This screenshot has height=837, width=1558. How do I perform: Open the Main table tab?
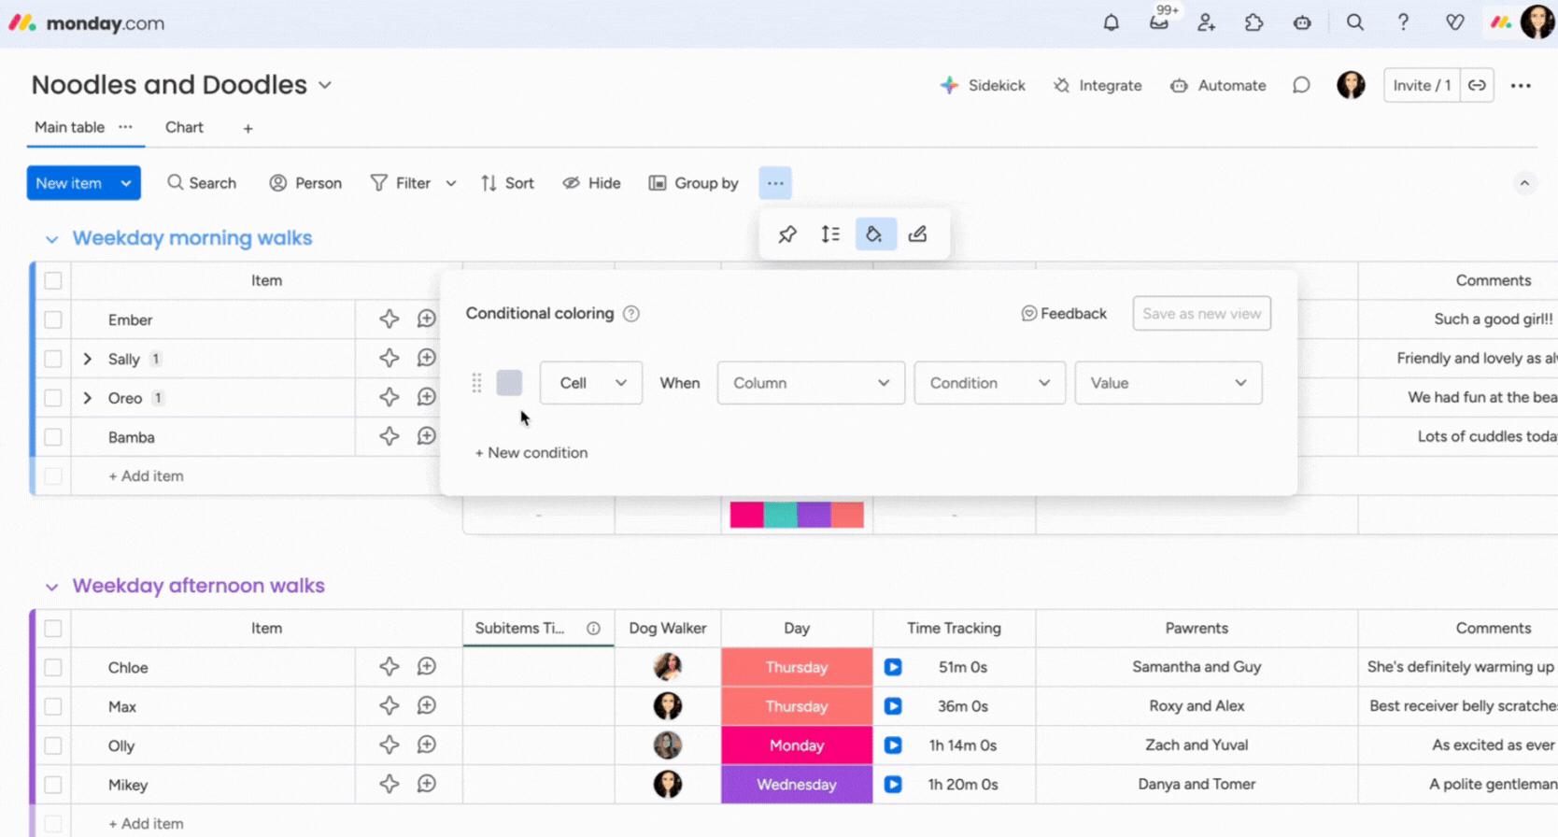69,127
